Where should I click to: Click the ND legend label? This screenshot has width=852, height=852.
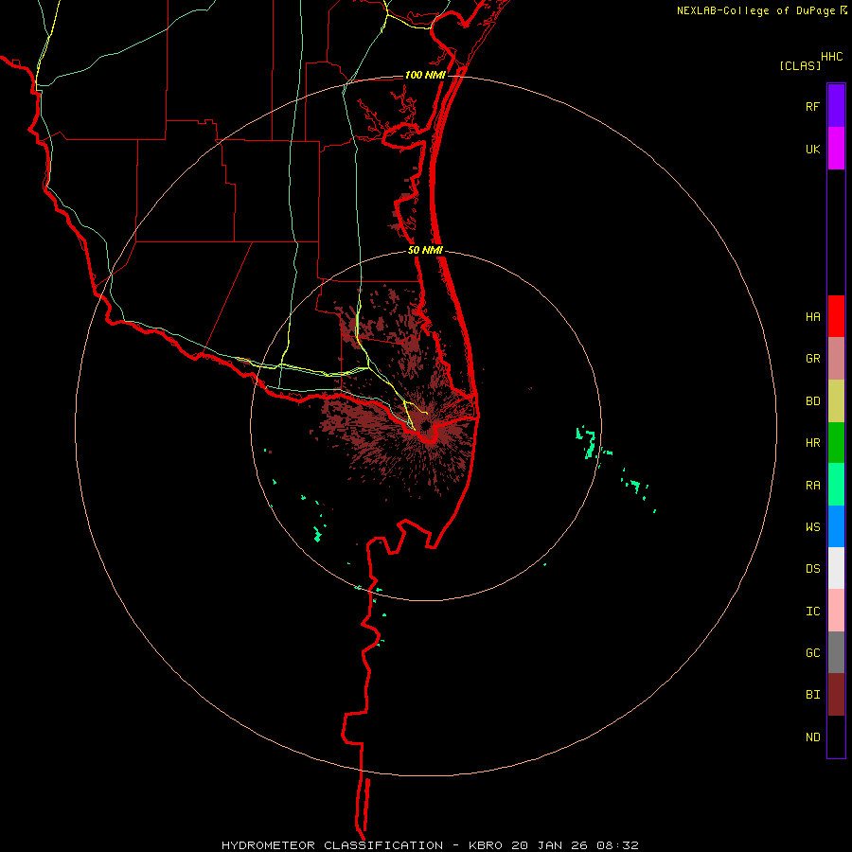812,737
